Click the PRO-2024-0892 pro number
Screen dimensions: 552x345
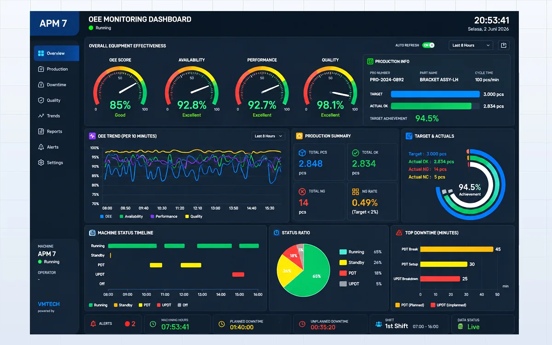pos(387,80)
